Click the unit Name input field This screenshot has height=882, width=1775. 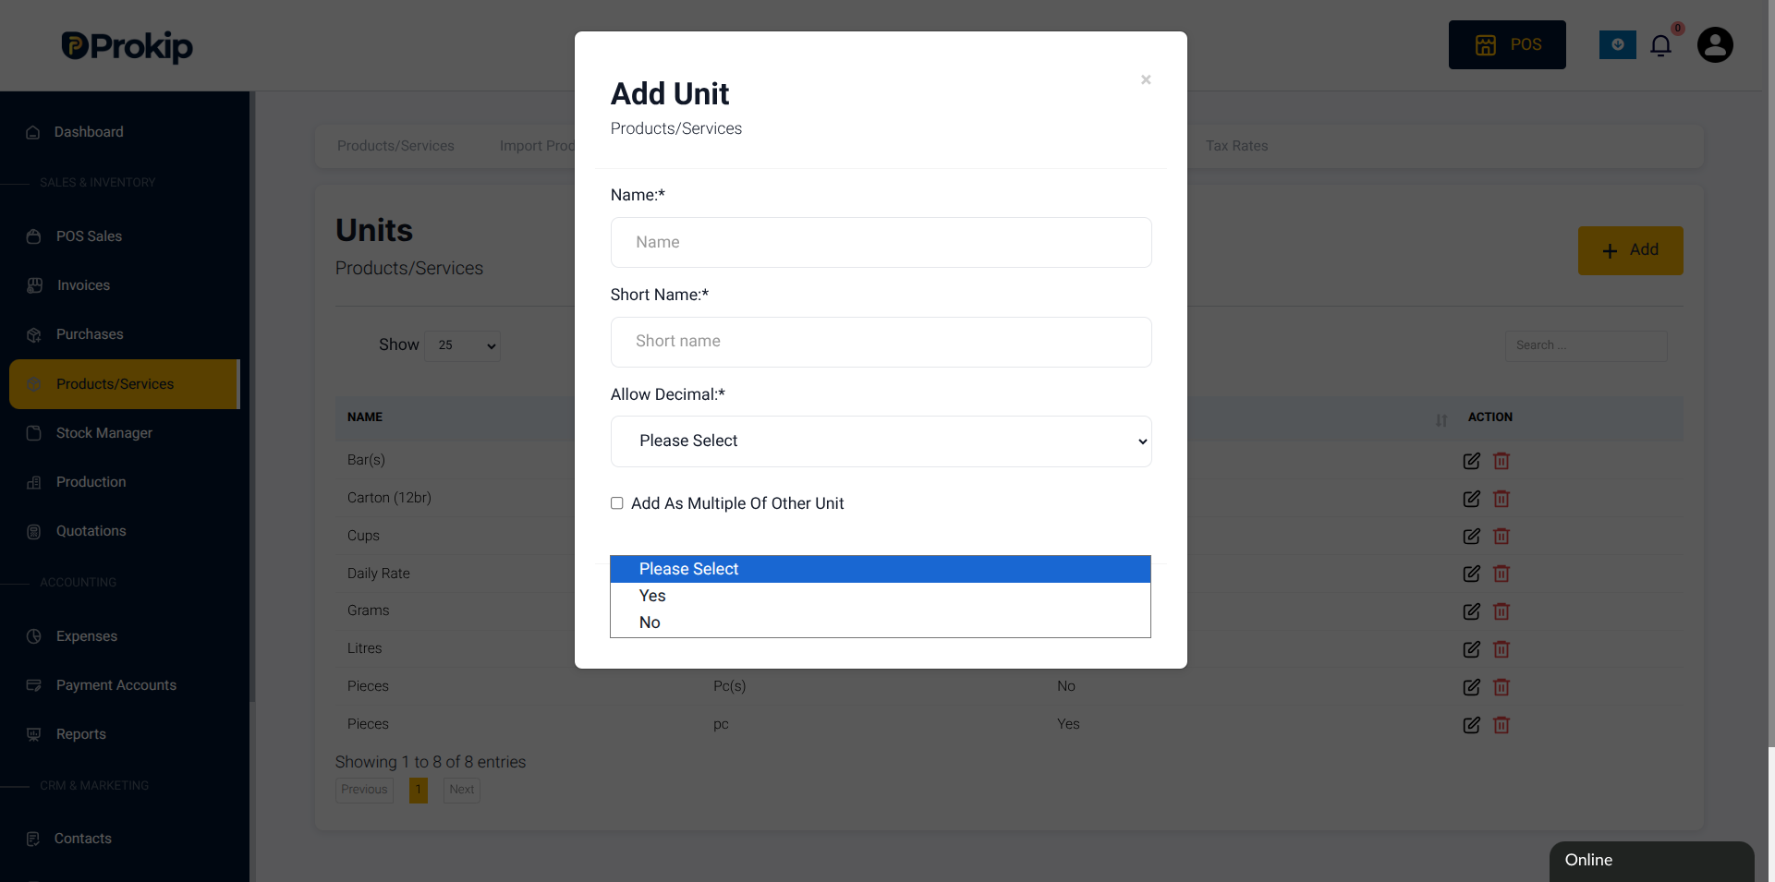pyautogui.click(x=881, y=242)
